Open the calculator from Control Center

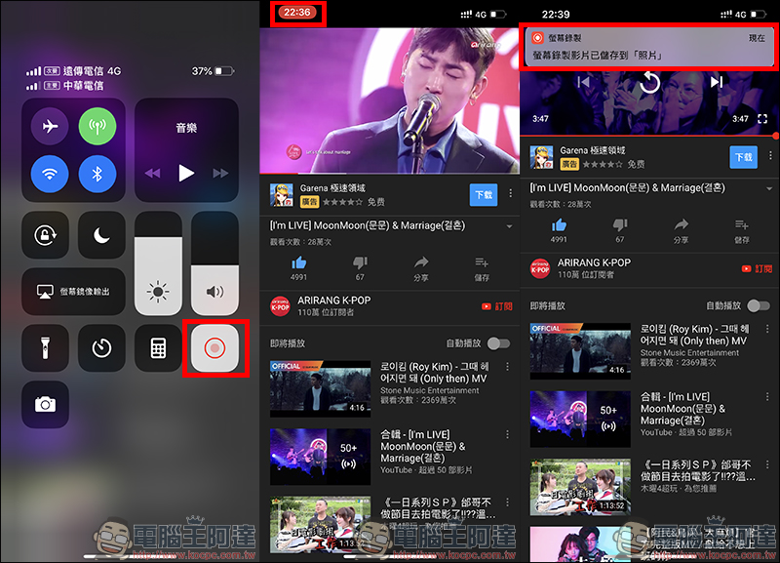158,349
